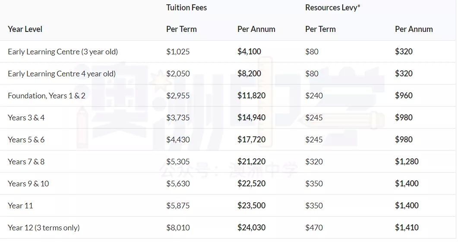Screen dimensions: 458x242
Task: Click the Year Level column header
Action: coord(25,29)
